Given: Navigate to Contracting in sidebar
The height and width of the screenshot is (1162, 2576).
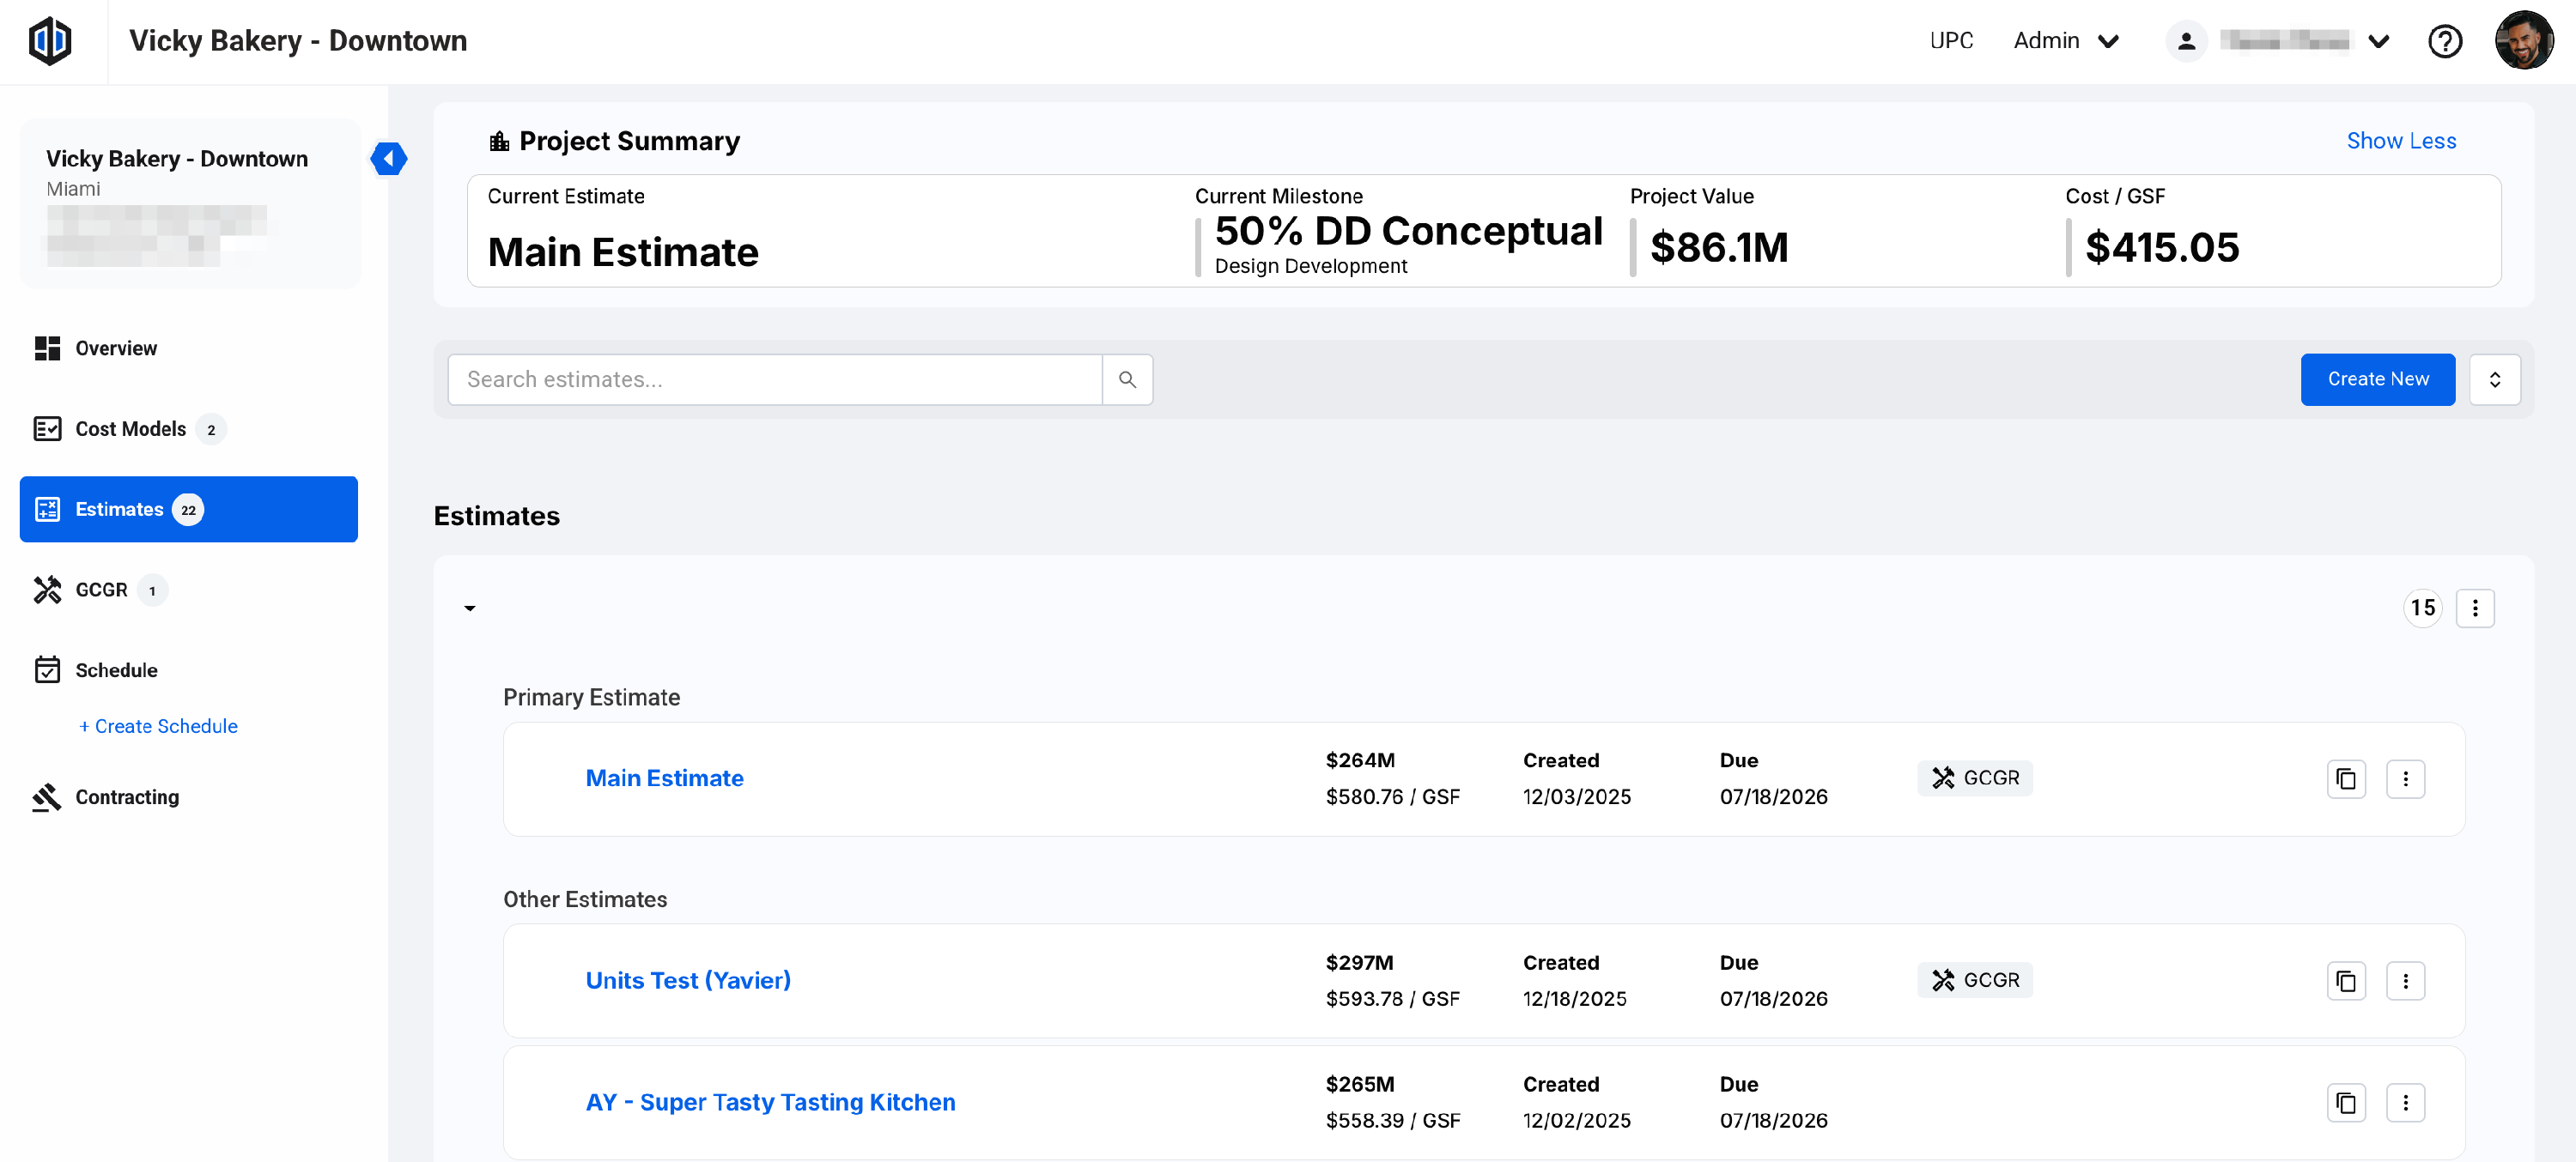Looking at the screenshot, I should pyautogui.click(x=127, y=796).
